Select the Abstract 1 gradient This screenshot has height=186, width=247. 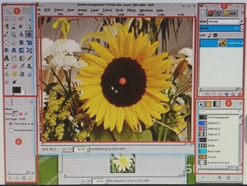coord(213,123)
